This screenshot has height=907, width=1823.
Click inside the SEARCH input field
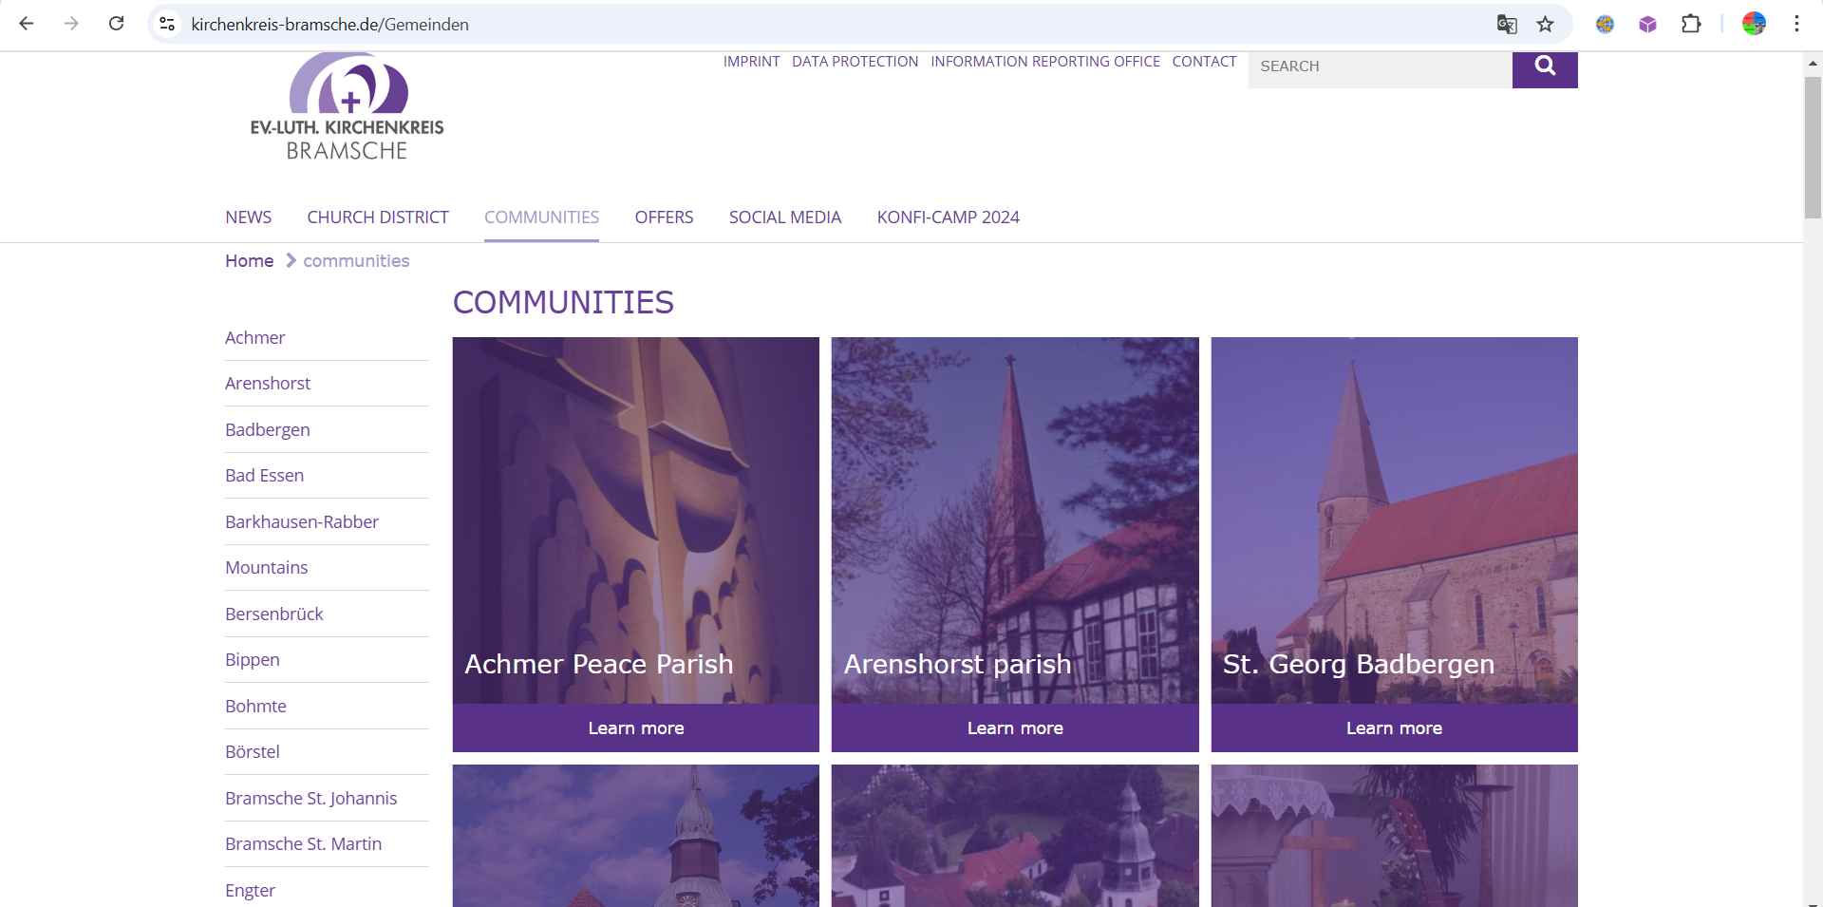pos(1380,68)
